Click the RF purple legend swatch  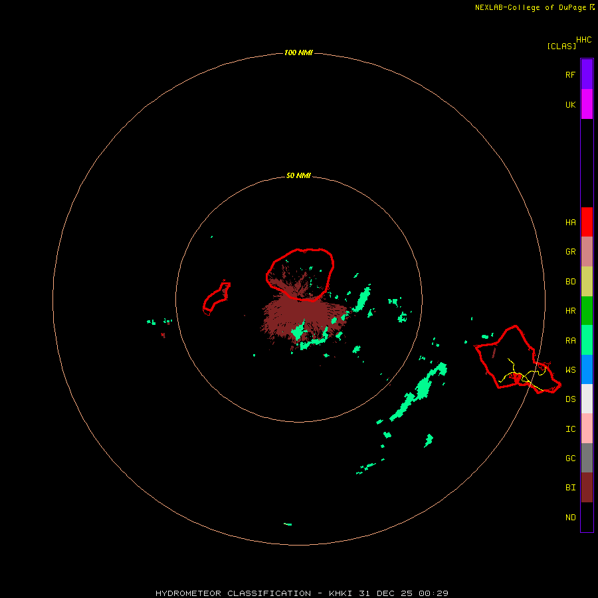587,74
